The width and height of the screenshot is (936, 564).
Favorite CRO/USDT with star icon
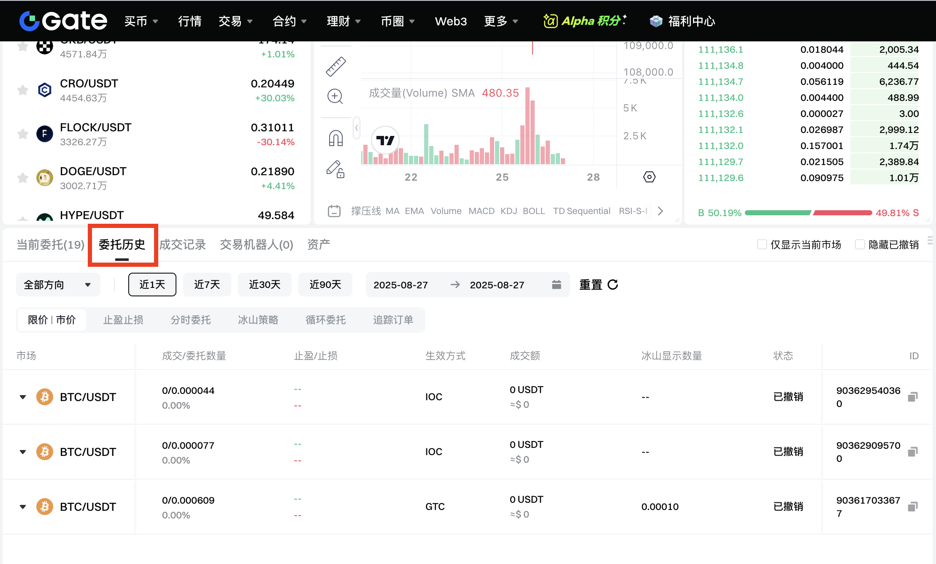(23, 90)
